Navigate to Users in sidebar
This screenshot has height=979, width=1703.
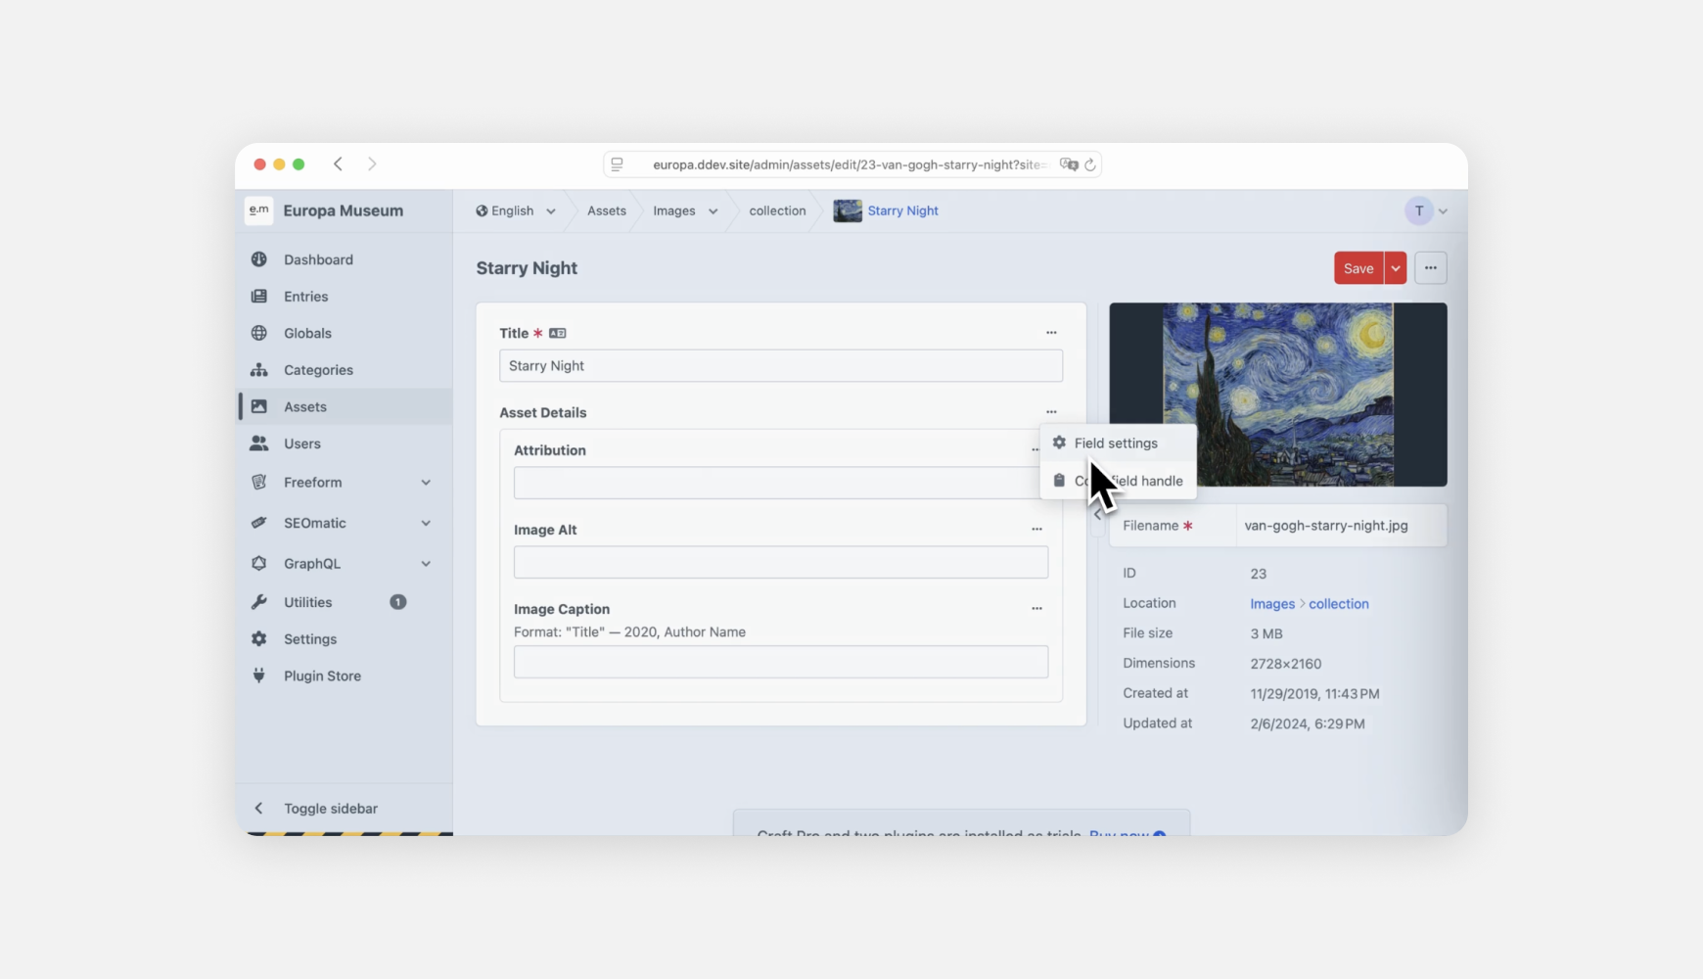coord(345,443)
